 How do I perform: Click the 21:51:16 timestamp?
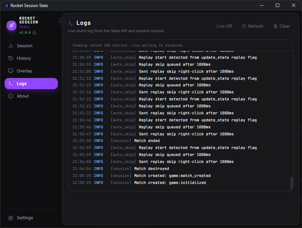point(82,92)
